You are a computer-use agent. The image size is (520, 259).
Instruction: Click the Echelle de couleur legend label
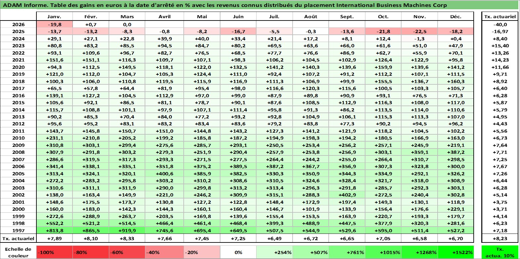(x=18, y=252)
